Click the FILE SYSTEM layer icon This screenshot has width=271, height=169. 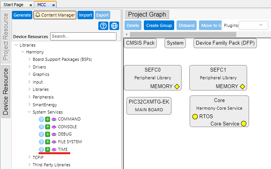[54, 142]
